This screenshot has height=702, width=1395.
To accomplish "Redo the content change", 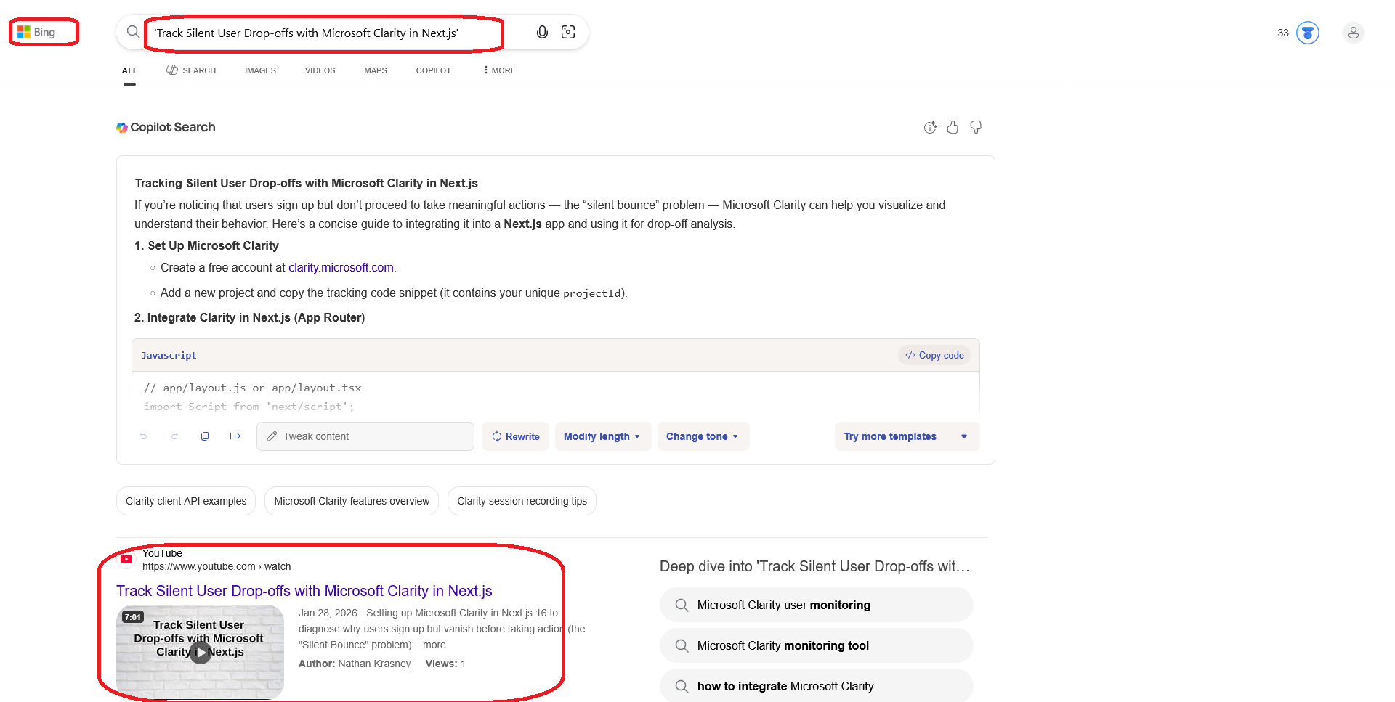I will [x=174, y=436].
